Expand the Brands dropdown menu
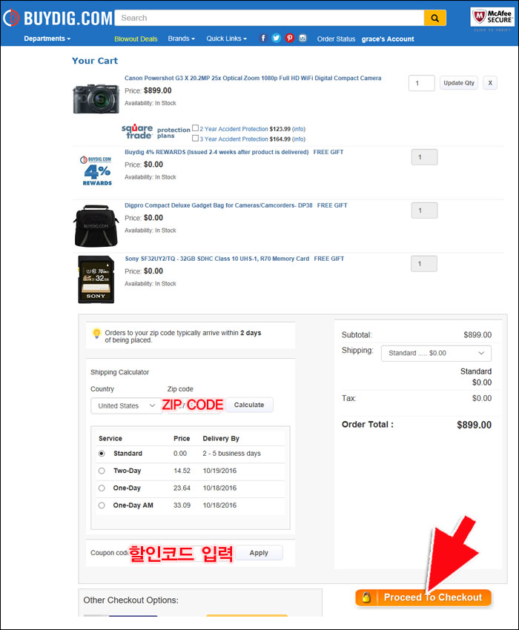This screenshot has height=630, width=519. pyautogui.click(x=182, y=39)
